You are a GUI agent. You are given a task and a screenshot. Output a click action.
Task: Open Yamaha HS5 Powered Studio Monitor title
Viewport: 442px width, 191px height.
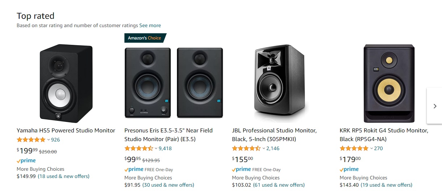(x=66, y=131)
